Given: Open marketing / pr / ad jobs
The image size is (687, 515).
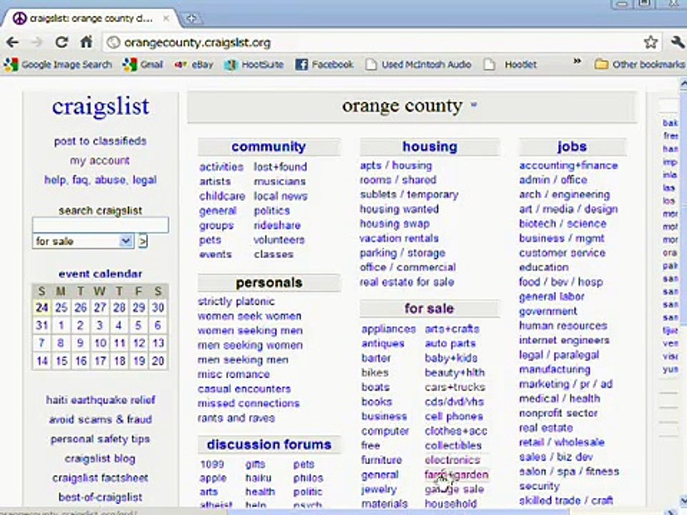Looking at the screenshot, I should click(565, 384).
